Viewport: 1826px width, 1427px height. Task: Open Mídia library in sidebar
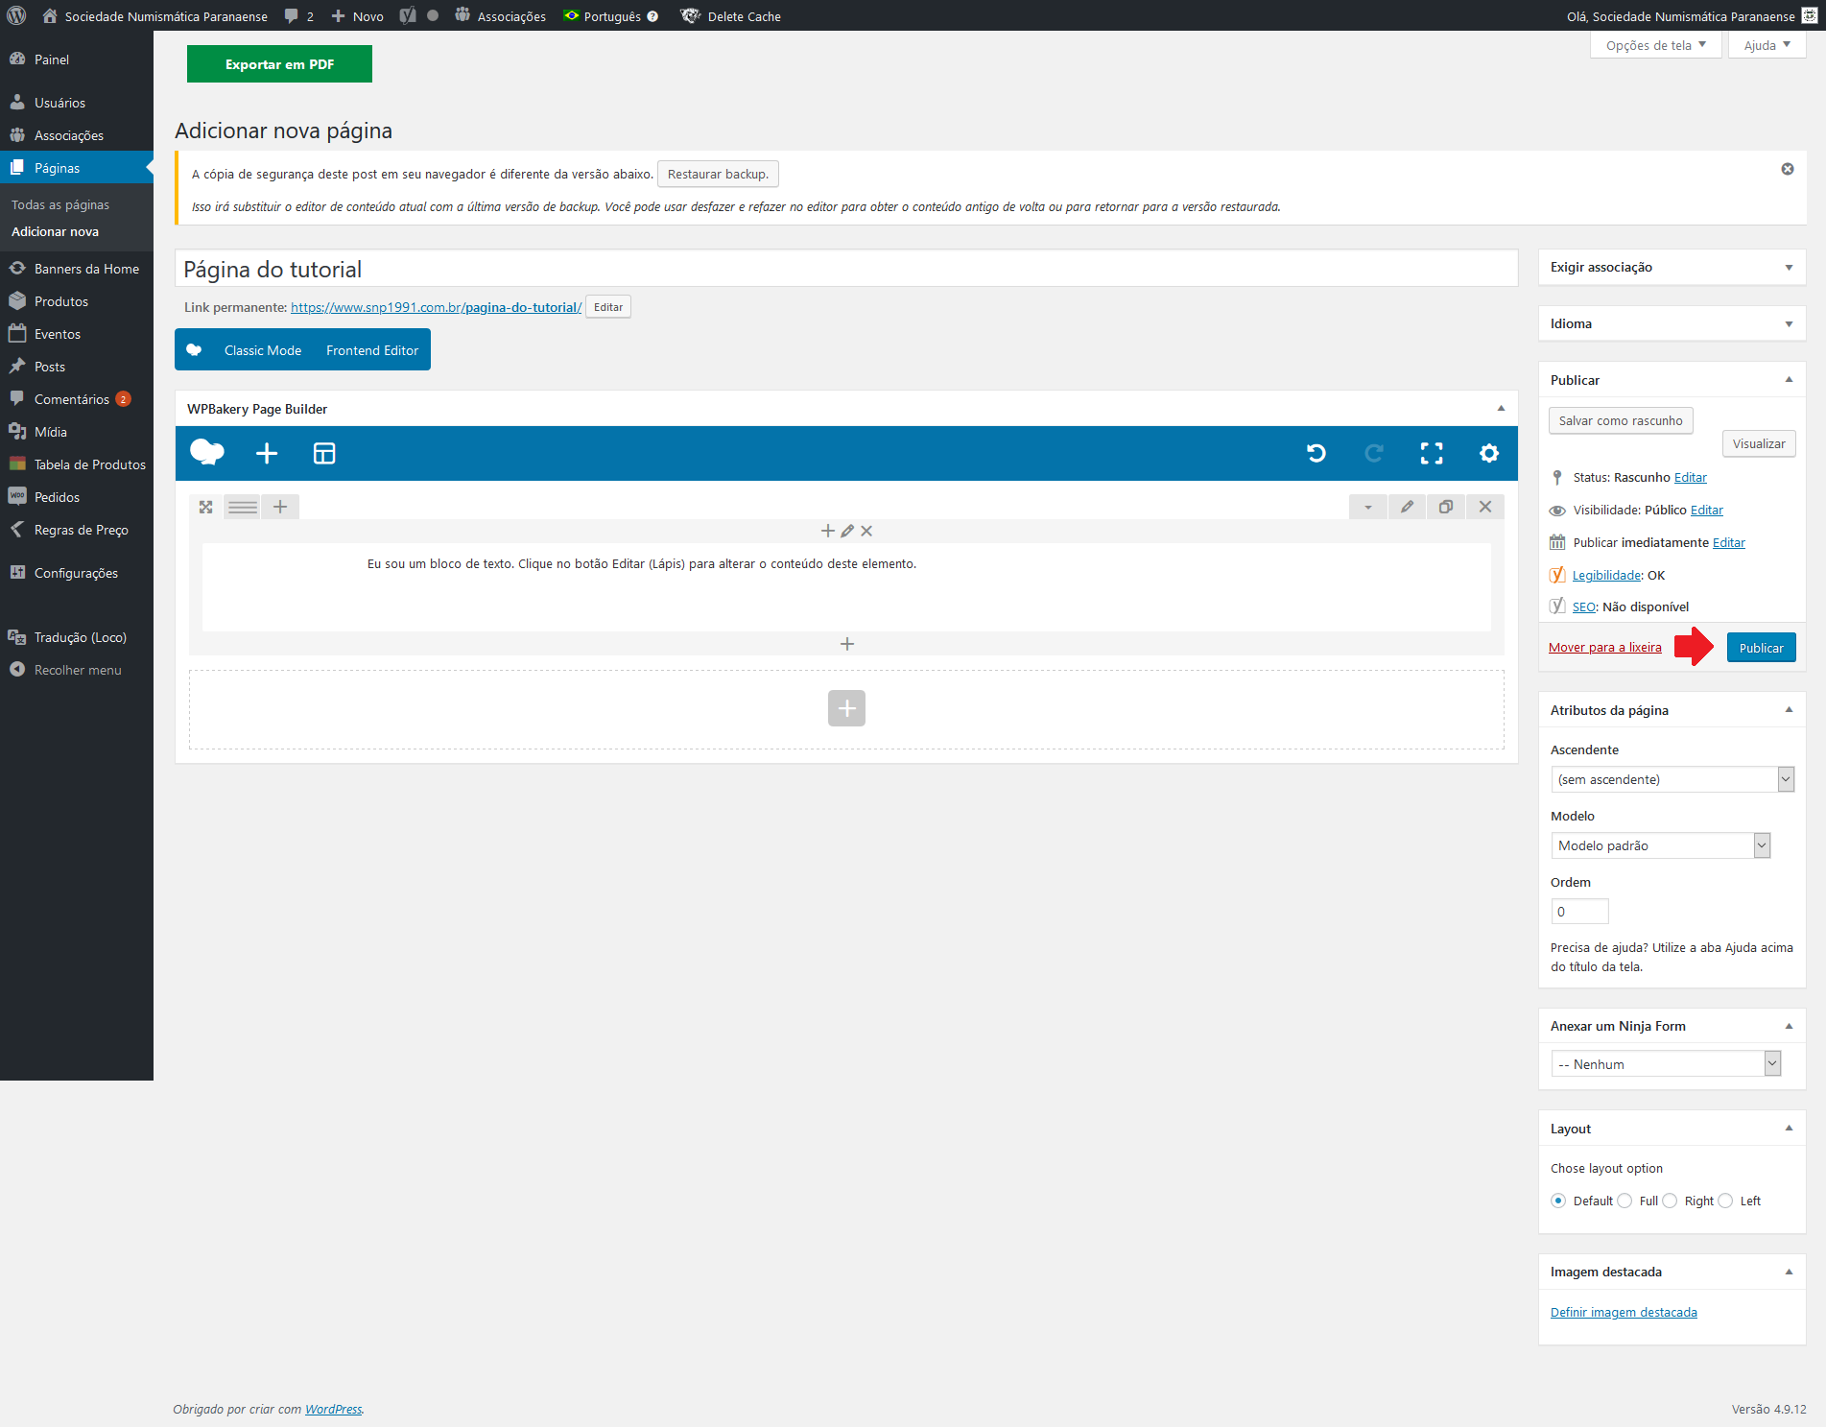point(77,432)
